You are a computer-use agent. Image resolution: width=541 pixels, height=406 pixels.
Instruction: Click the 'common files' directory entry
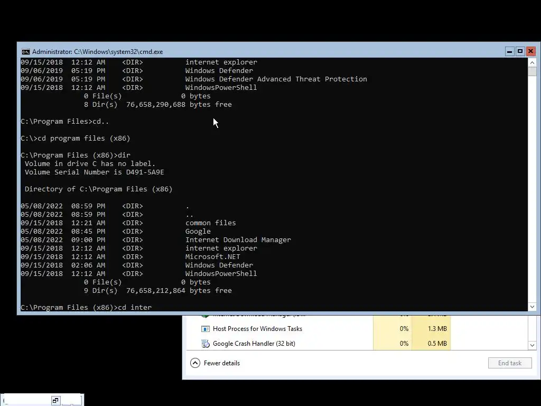pos(210,223)
